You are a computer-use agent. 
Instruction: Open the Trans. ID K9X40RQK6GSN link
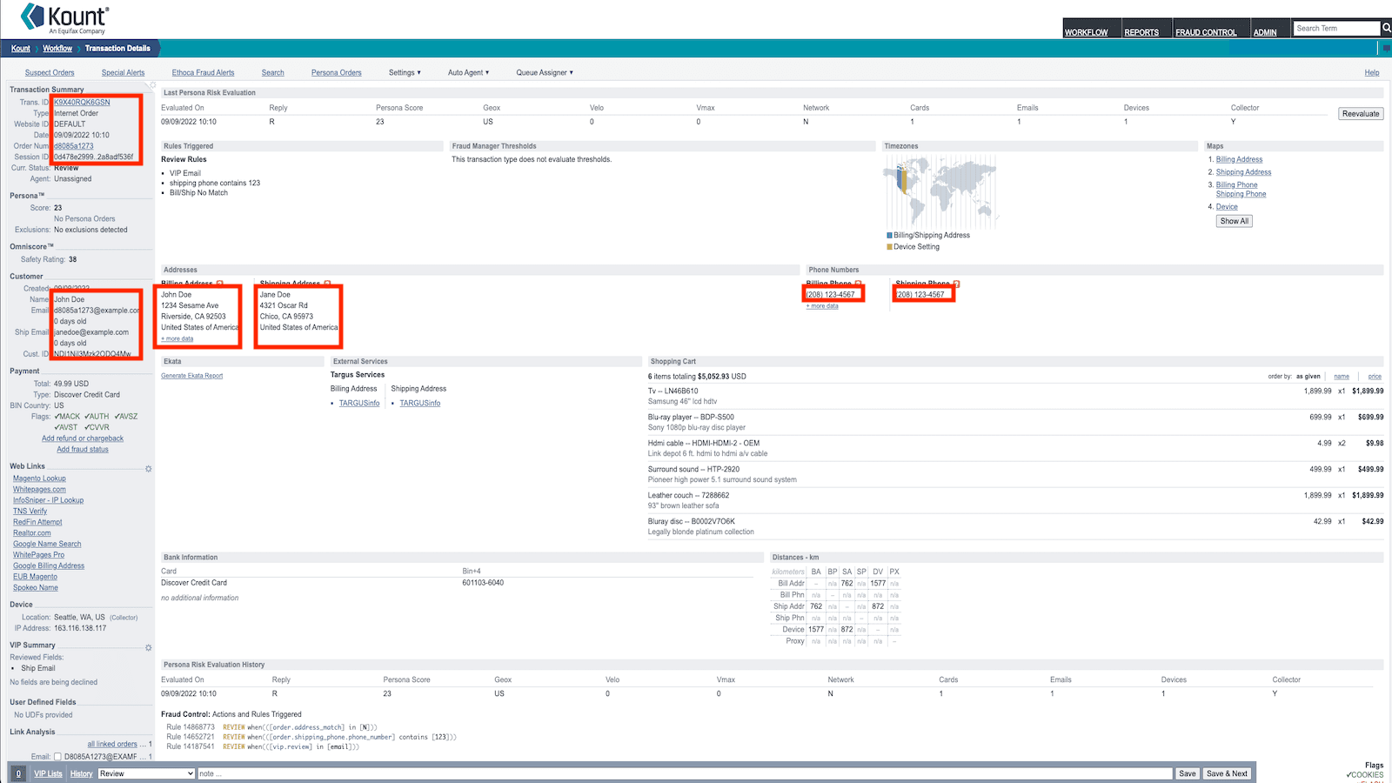pyautogui.click(x=82, y=102)
